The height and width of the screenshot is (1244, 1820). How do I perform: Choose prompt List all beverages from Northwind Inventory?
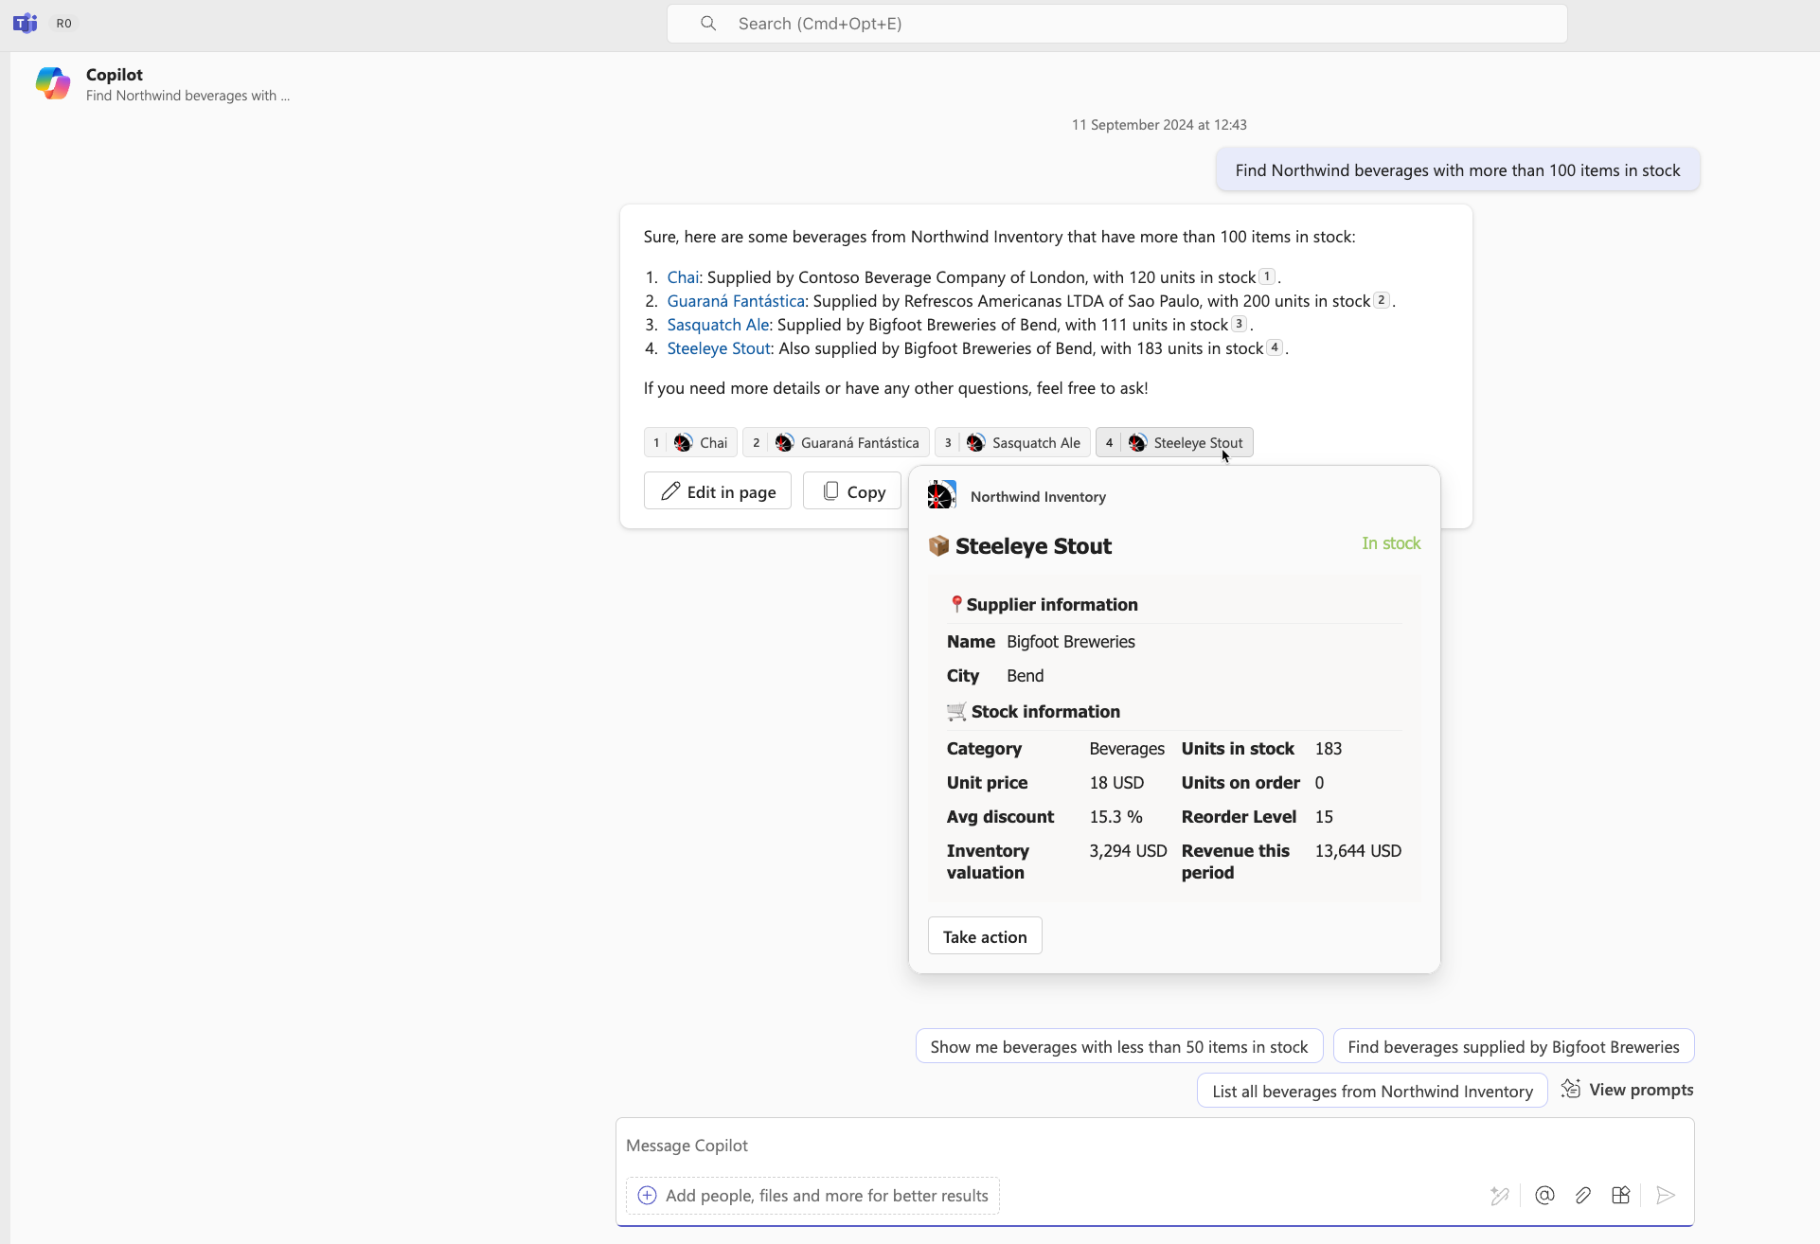pyautogui.click(x=1372, y=1091)
